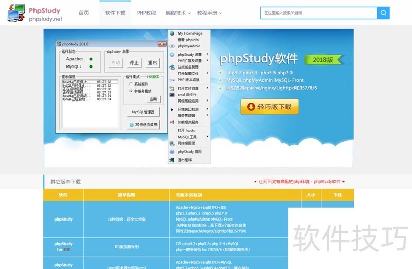Click the MySQL管理器 button
Screen dimensions: 412x269
tap(143, 112)
